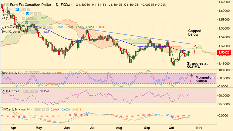Open gear settings on the BB (close, 2) row
Viewport: 233px width, 131px height.
click(x=32, y=14)
